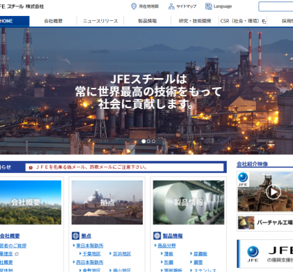
Task: Open the 鋼管 product link
Action: pyautogui.click(x=198, y=262)
